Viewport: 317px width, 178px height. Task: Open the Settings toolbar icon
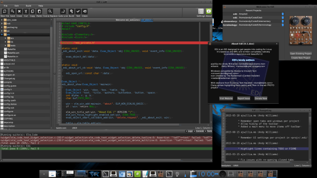click(x=201, y=11)
